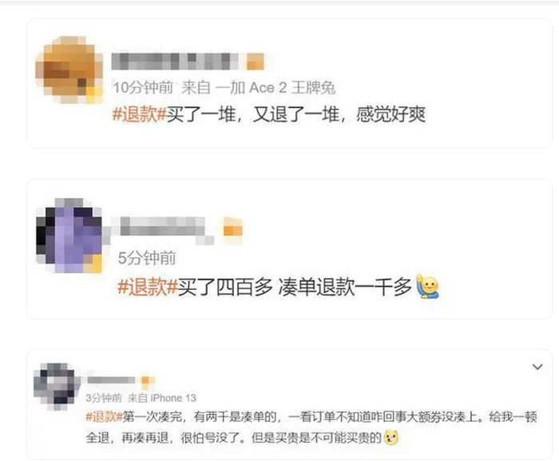Open the purple pixelated avatar's profile

[69, 236]
